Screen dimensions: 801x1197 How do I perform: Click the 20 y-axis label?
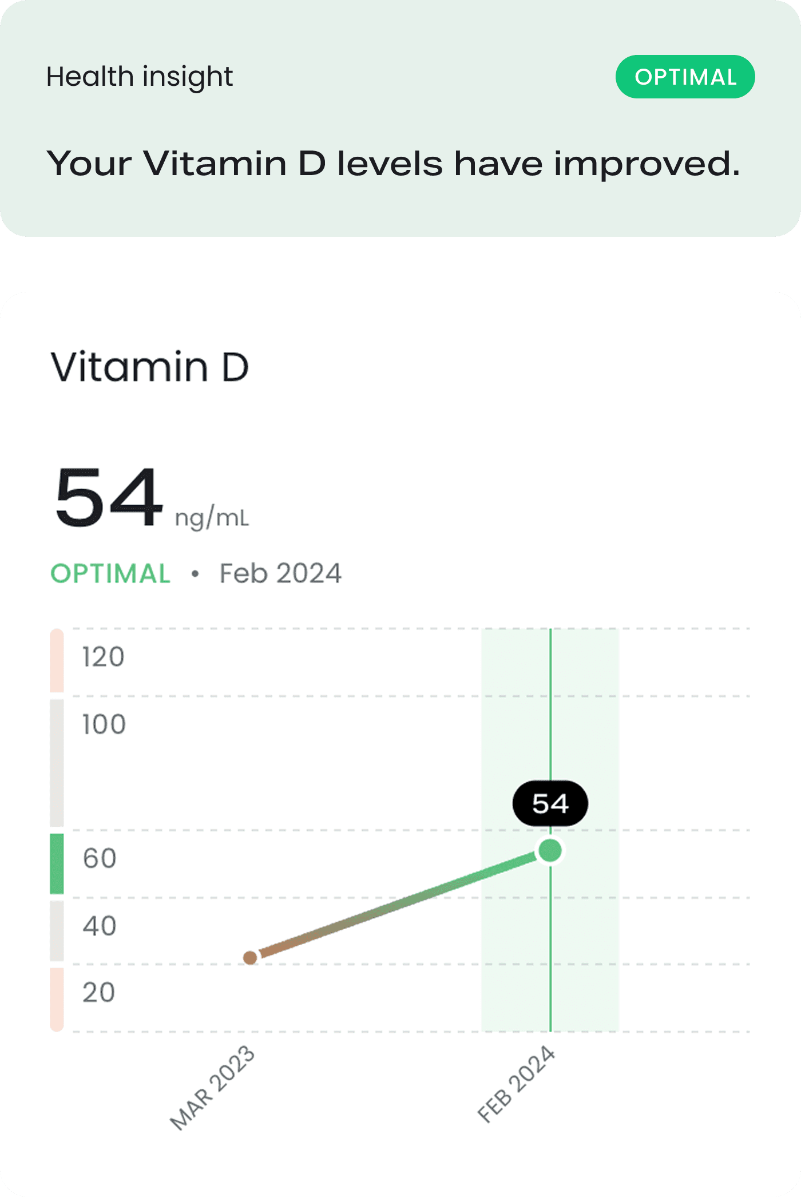[x=99, y=993]
